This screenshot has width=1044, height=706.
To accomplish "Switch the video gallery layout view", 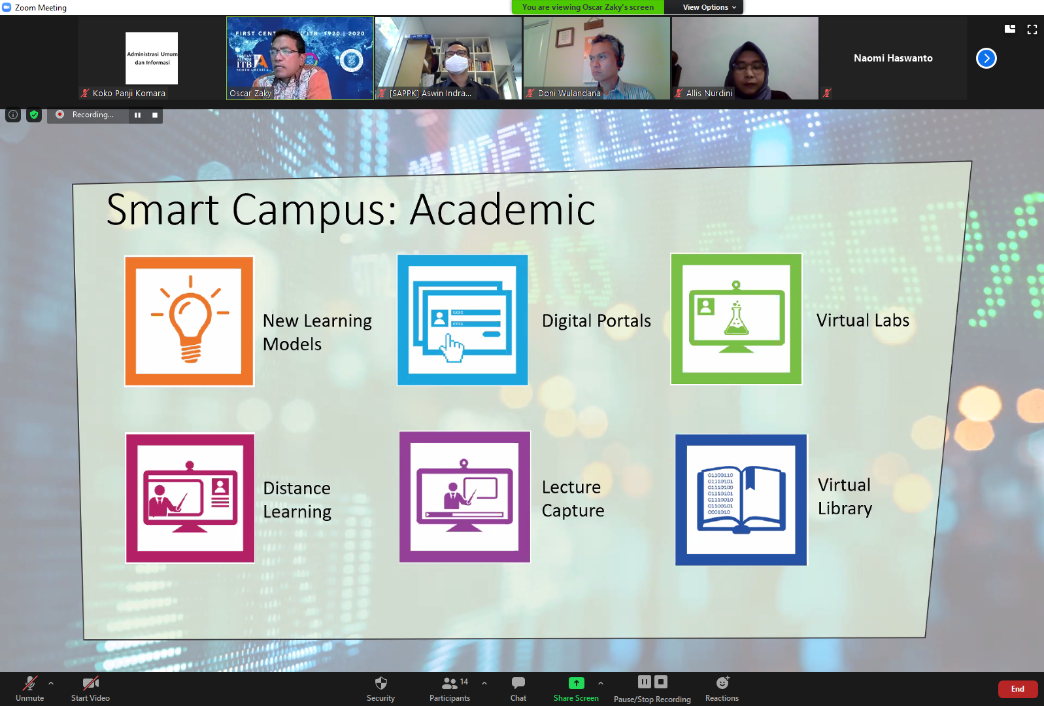I will (1010, 29).
